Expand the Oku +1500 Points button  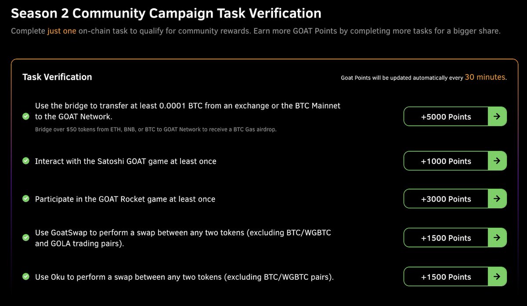click(x=445, y=276)
